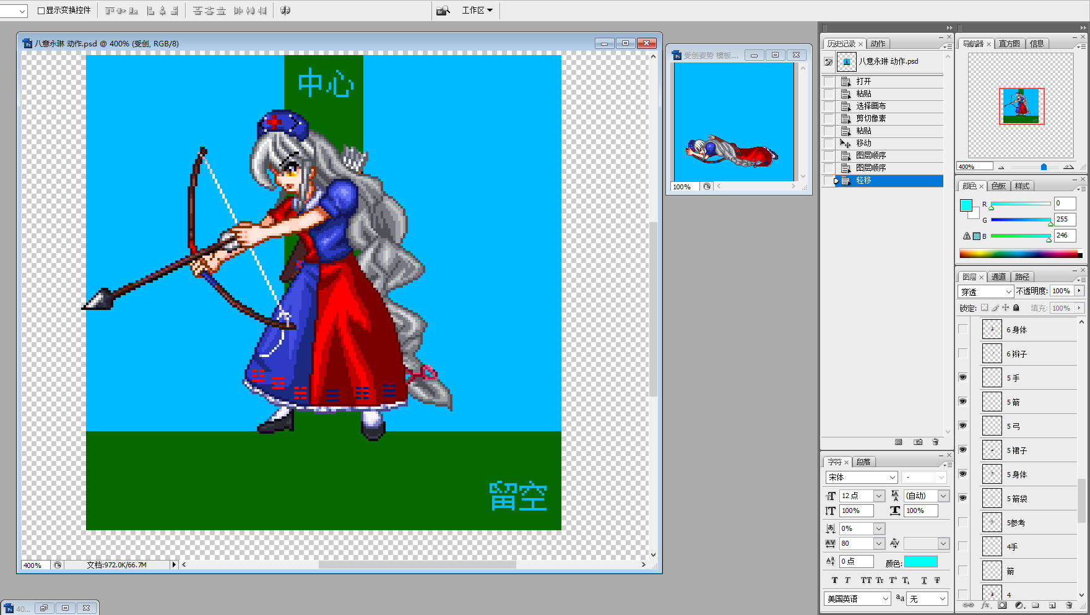
Task: Click the align left edges icon
Action: [151, 11]
